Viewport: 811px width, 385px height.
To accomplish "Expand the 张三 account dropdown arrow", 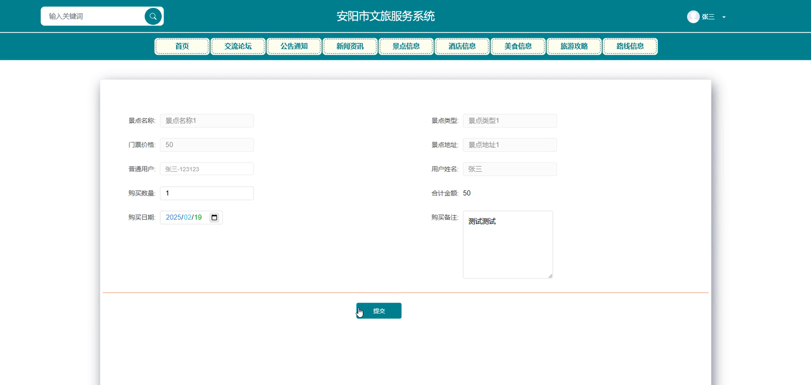I will pyautogui.click(x=724, y=17).
